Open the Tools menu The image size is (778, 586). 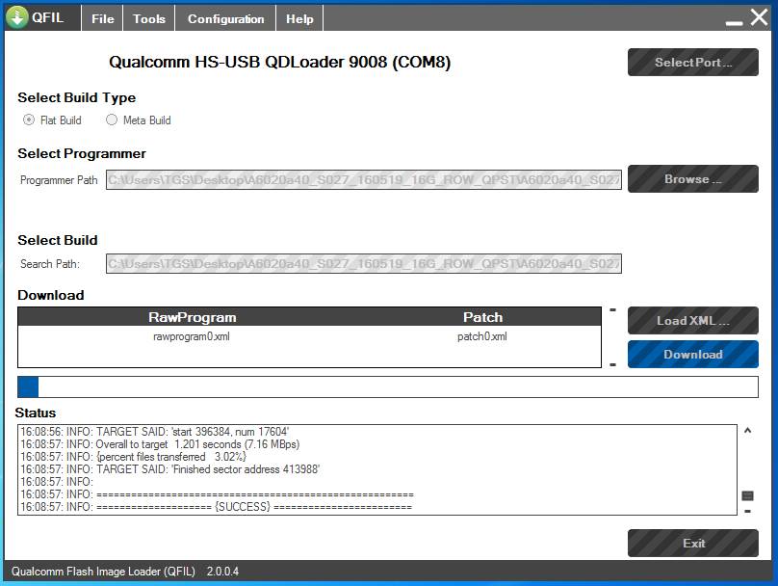coord(149,19)
